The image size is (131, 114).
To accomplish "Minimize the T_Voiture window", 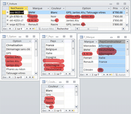I will click(111, 4).
